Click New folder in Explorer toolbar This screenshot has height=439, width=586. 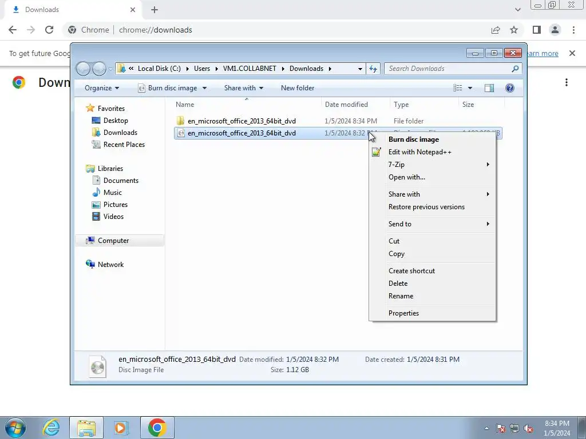coord(298,88)
